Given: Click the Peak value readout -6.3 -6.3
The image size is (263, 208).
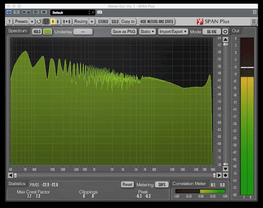Looking at the screenshot, I should pos(143,196).
